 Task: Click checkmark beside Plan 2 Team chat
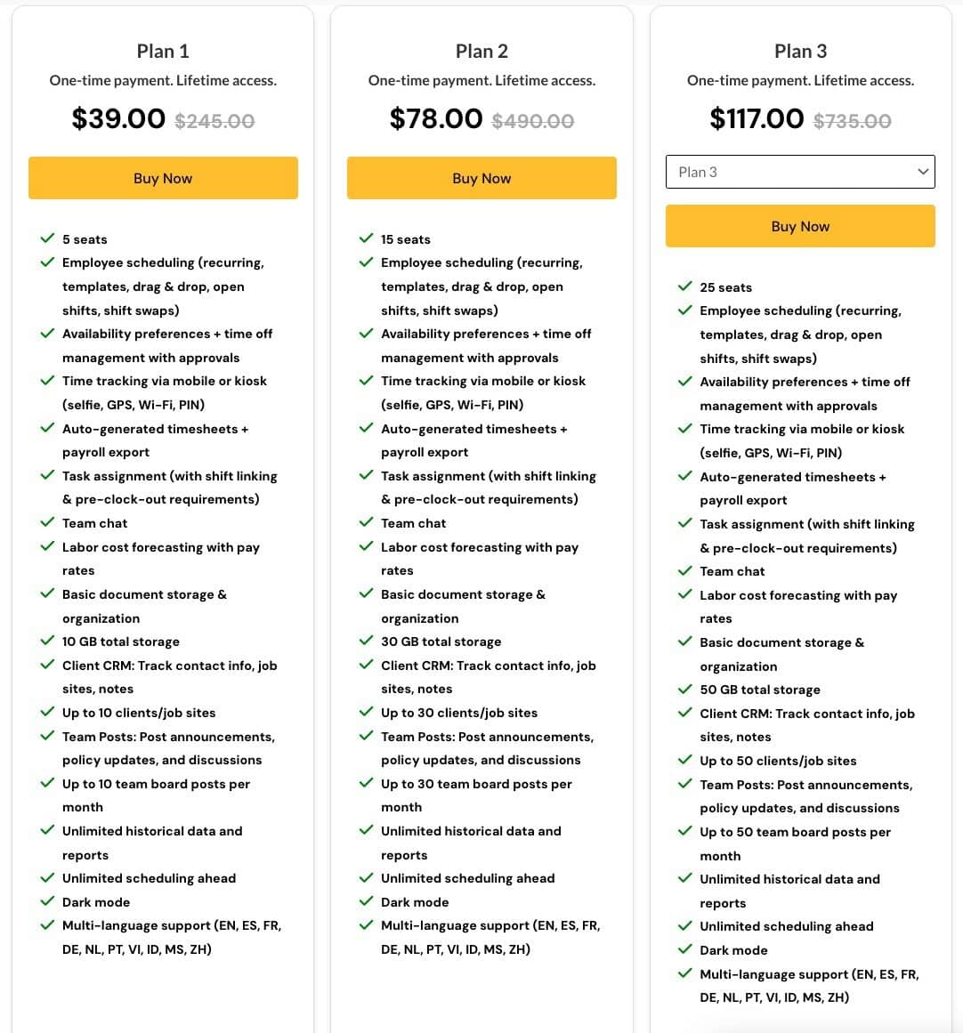[366, 522]
